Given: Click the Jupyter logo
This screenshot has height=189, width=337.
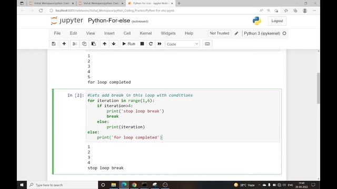Looking at the screenshot, I should pos(67,20).
